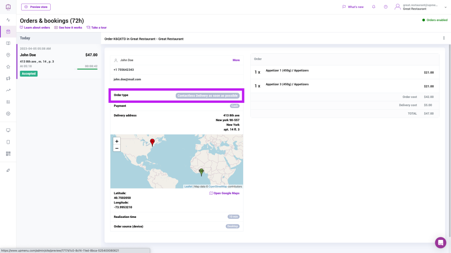Image resolution: width=451 pixels, height=253 pixels.
Task: Click the Preview store button
Action: pyautogui.click(x=36, y=7)
